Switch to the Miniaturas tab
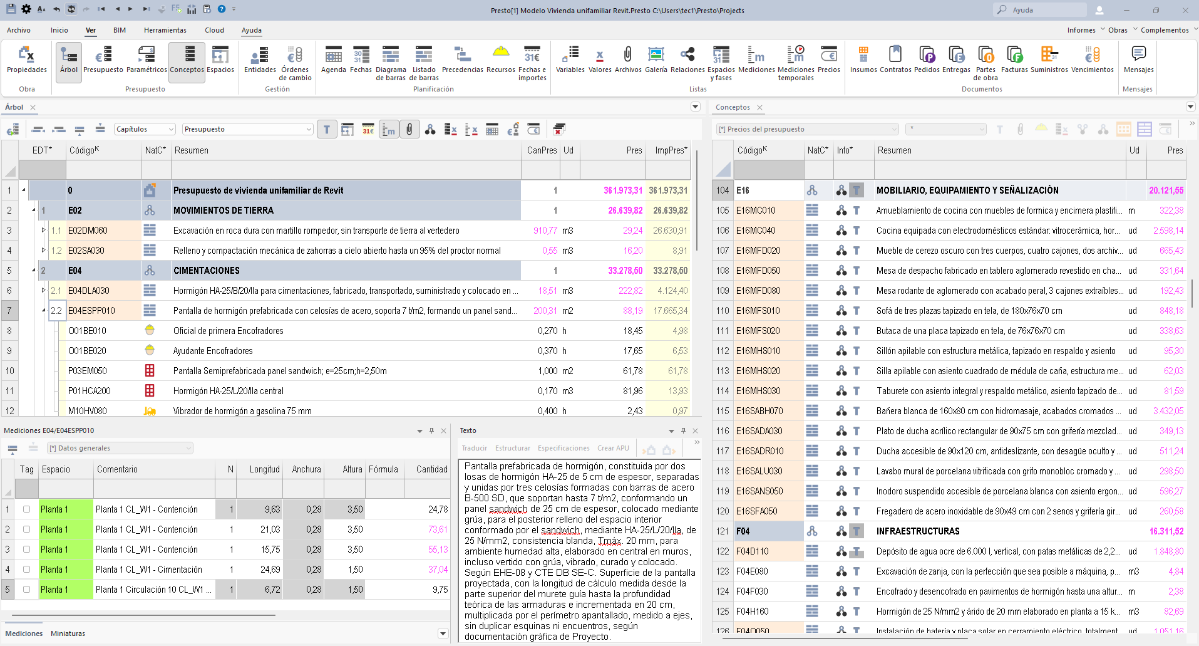 [x=68, y=633]
